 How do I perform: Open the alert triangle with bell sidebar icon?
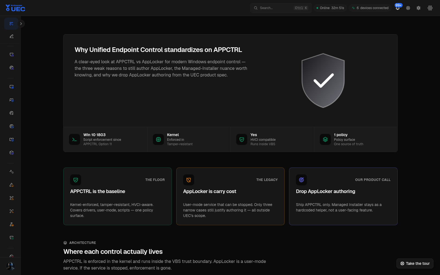click(x=11, y=185)
